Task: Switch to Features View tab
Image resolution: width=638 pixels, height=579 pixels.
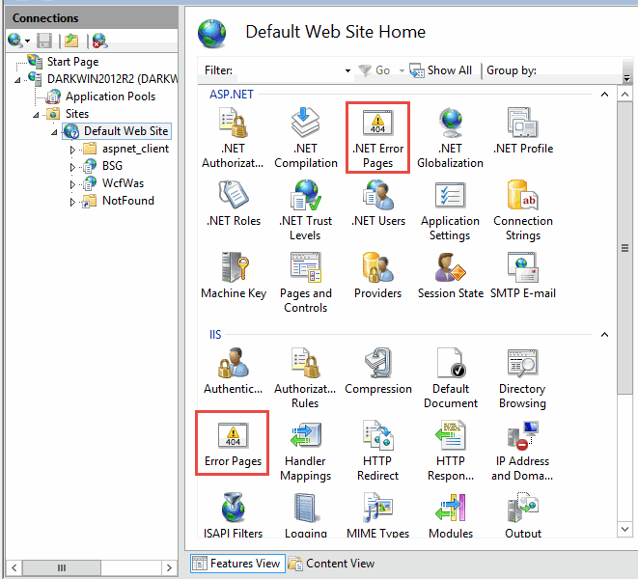Action: click(238, 564)
